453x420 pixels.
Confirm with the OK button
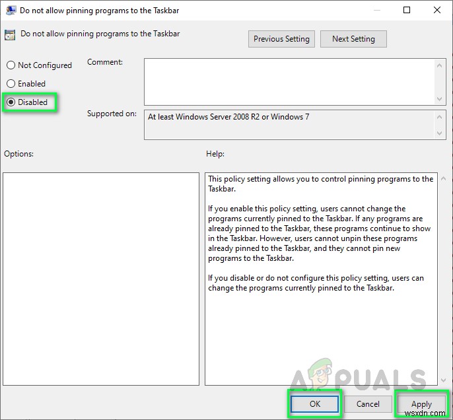click(314, 403)
